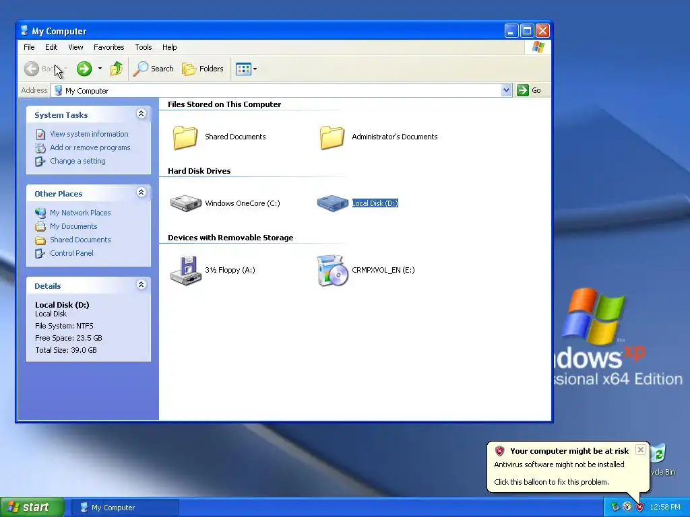Close the antivirus warning balloon
This screenshot has height=517, width=690.
pyautogui.click(x=641, y=450)
